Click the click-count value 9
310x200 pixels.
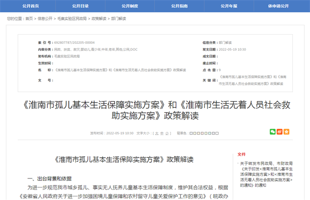click(x=220, y=70)
